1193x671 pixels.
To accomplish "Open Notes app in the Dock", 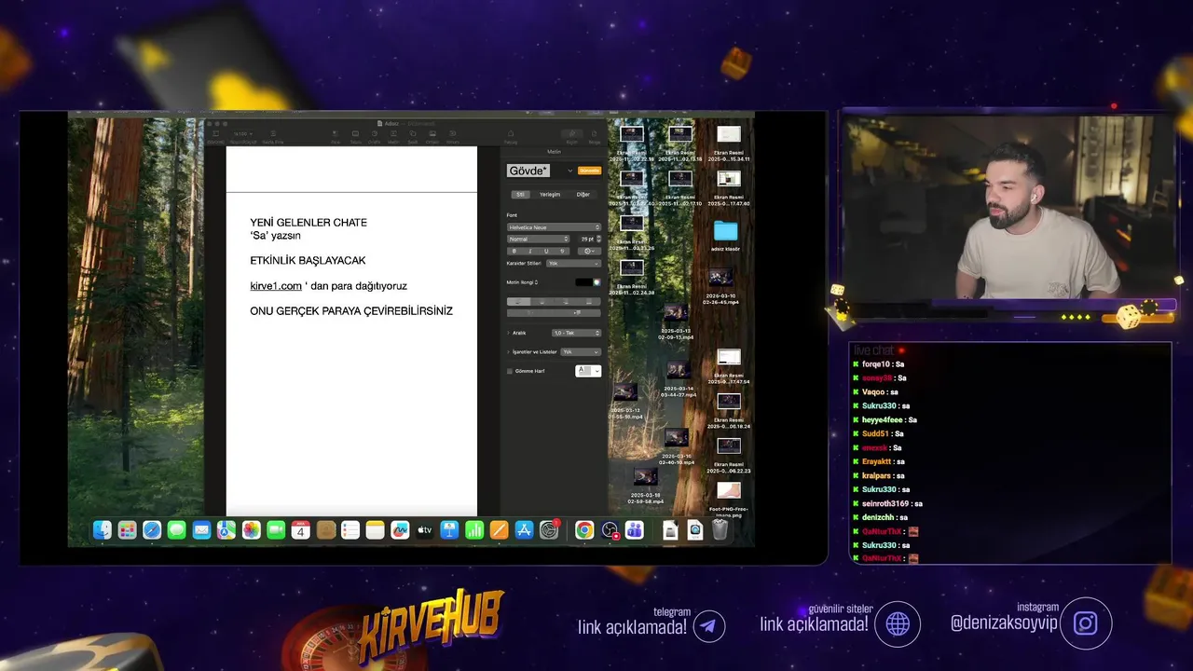I will tap(375, 530).
